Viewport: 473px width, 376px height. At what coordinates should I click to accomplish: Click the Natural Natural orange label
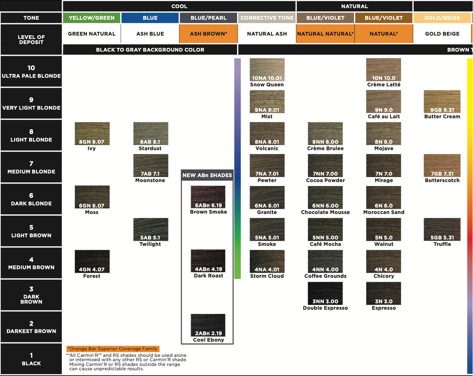[x=326, y=34]
